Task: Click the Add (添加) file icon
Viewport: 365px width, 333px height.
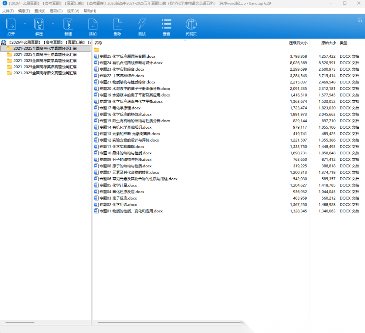Action: click(93, 24)
